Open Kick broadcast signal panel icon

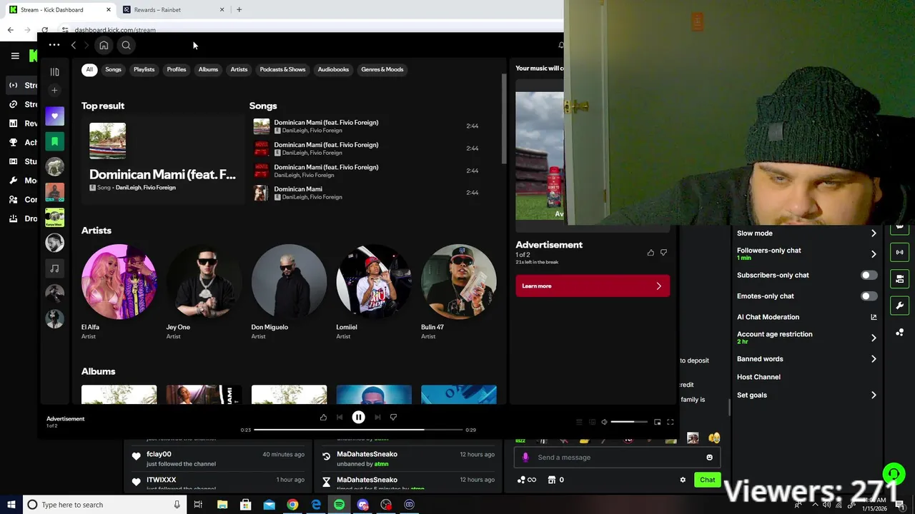[x=900, y=252]
